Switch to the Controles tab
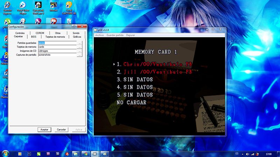The height and width of the screenshot is (157, 280). tap(20, 33)
